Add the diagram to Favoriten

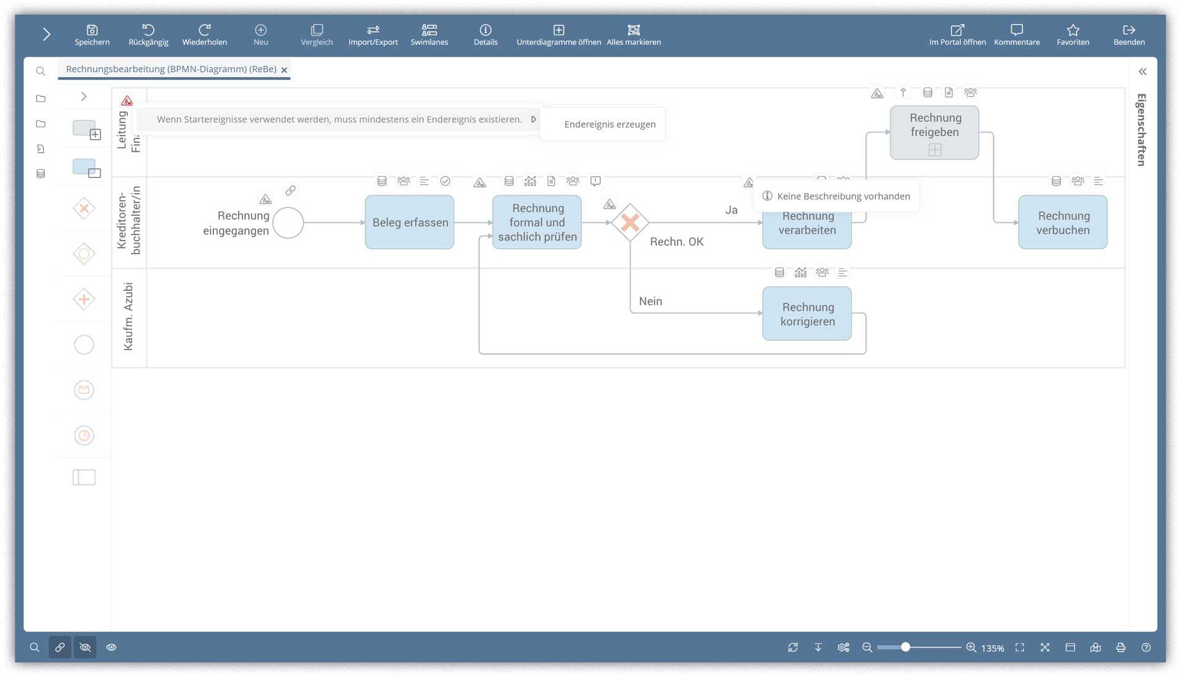pyautogui.click(x=1073, y=35)
